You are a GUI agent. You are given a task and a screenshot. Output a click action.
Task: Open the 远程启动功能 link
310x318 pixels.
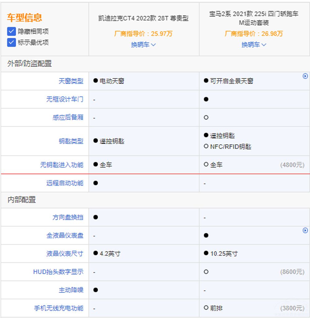65,183
